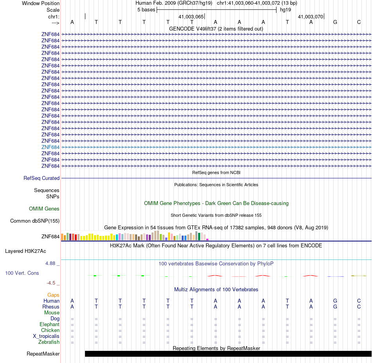Click the 5 bases scale bar
Viewport: 372px width, 363px height.
pos(217,10)
